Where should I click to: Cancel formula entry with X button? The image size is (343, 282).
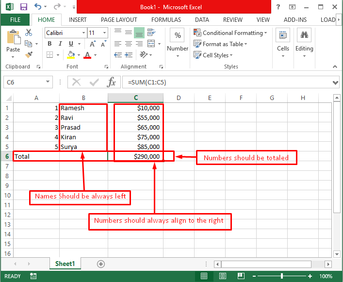[76, 82]
